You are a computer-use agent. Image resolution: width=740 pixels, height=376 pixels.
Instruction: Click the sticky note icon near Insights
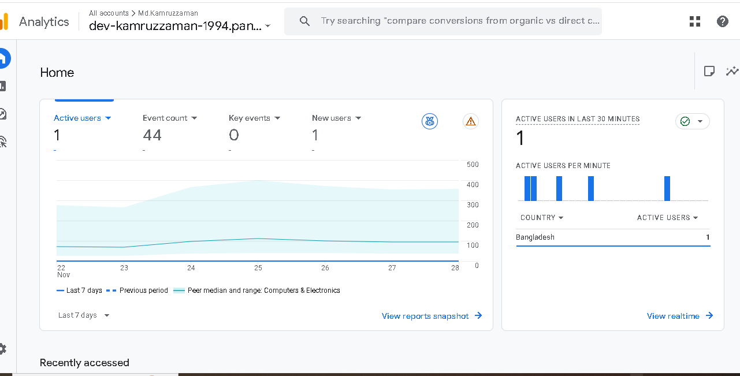(709, 71)
